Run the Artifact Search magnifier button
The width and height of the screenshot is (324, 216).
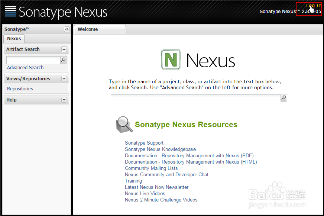[x=64, y=60]
